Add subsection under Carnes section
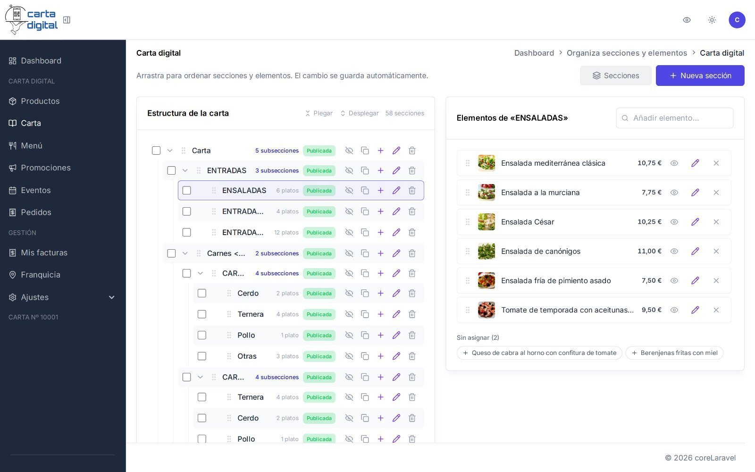 380,253
